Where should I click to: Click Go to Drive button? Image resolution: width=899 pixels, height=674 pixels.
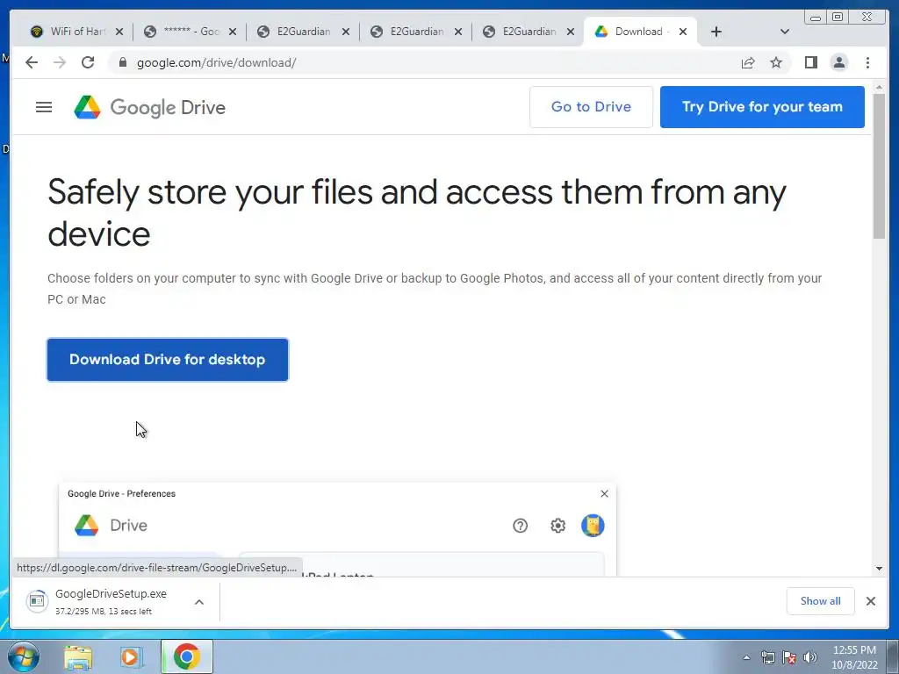(591, 107)
